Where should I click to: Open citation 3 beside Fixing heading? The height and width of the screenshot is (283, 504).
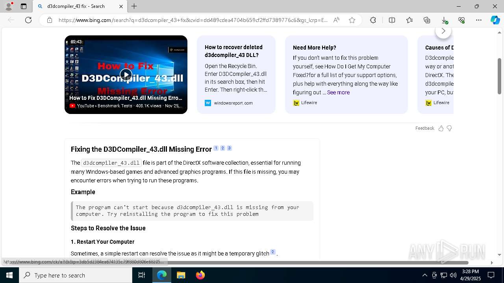229,148
